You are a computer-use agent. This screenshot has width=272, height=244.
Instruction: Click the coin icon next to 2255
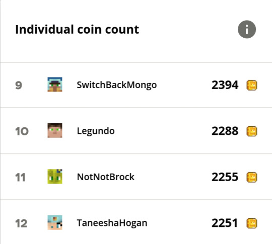click(252, 177)
